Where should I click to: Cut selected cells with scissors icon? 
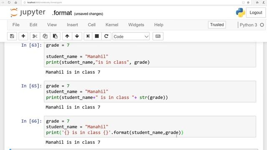(x=35, y=36)
